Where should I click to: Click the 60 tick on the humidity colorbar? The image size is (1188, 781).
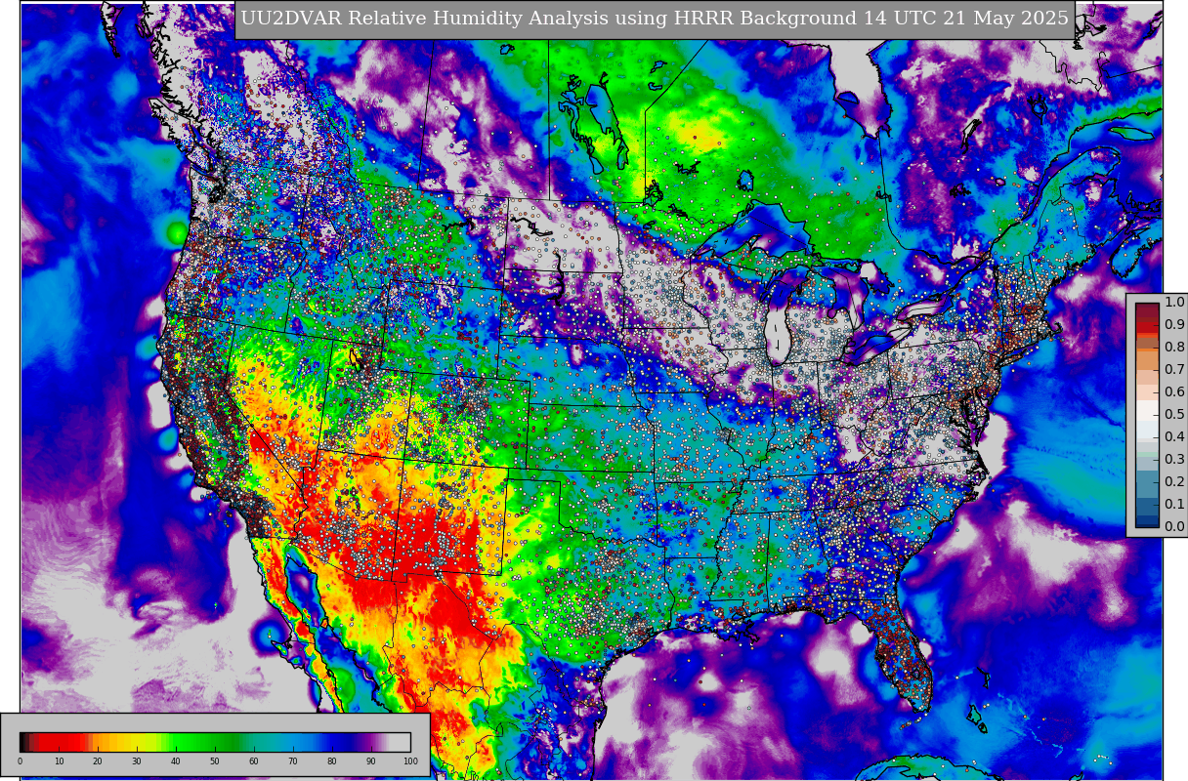pyautogui.click(x=254, y=760)
